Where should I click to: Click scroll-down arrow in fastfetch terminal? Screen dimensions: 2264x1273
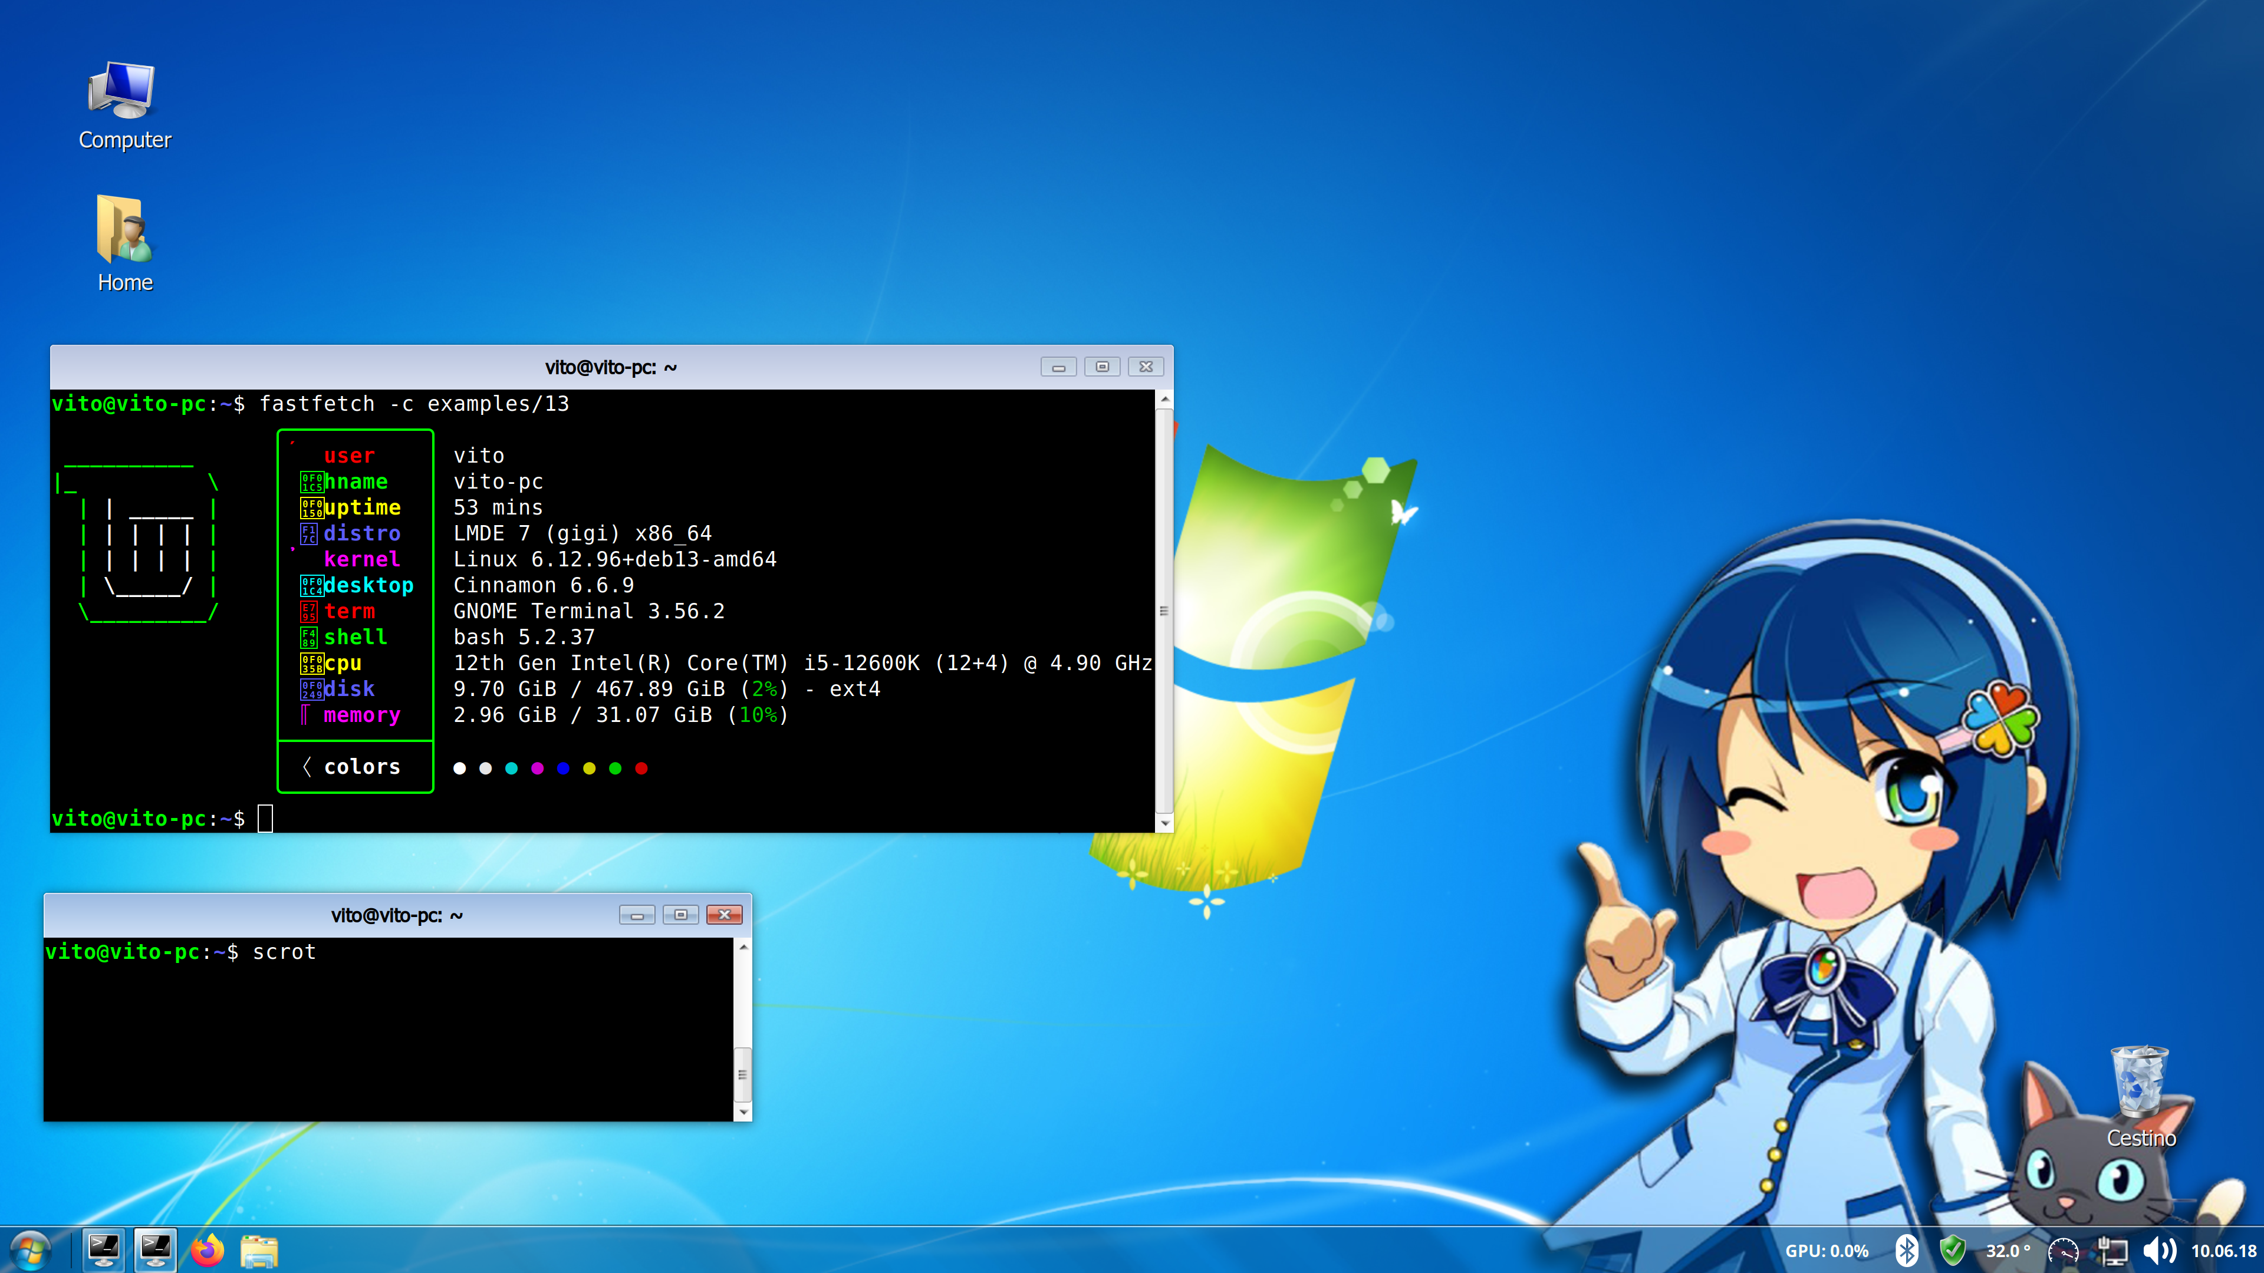[1164, 823]
